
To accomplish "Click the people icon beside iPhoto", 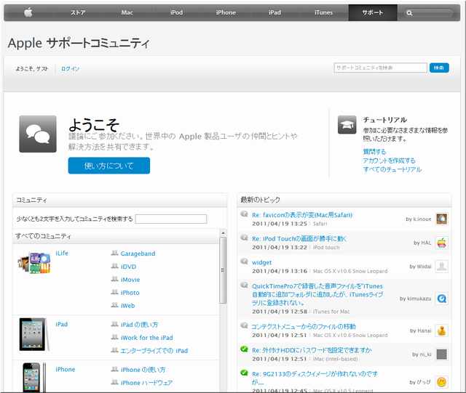I will click(x=115, y=292).
